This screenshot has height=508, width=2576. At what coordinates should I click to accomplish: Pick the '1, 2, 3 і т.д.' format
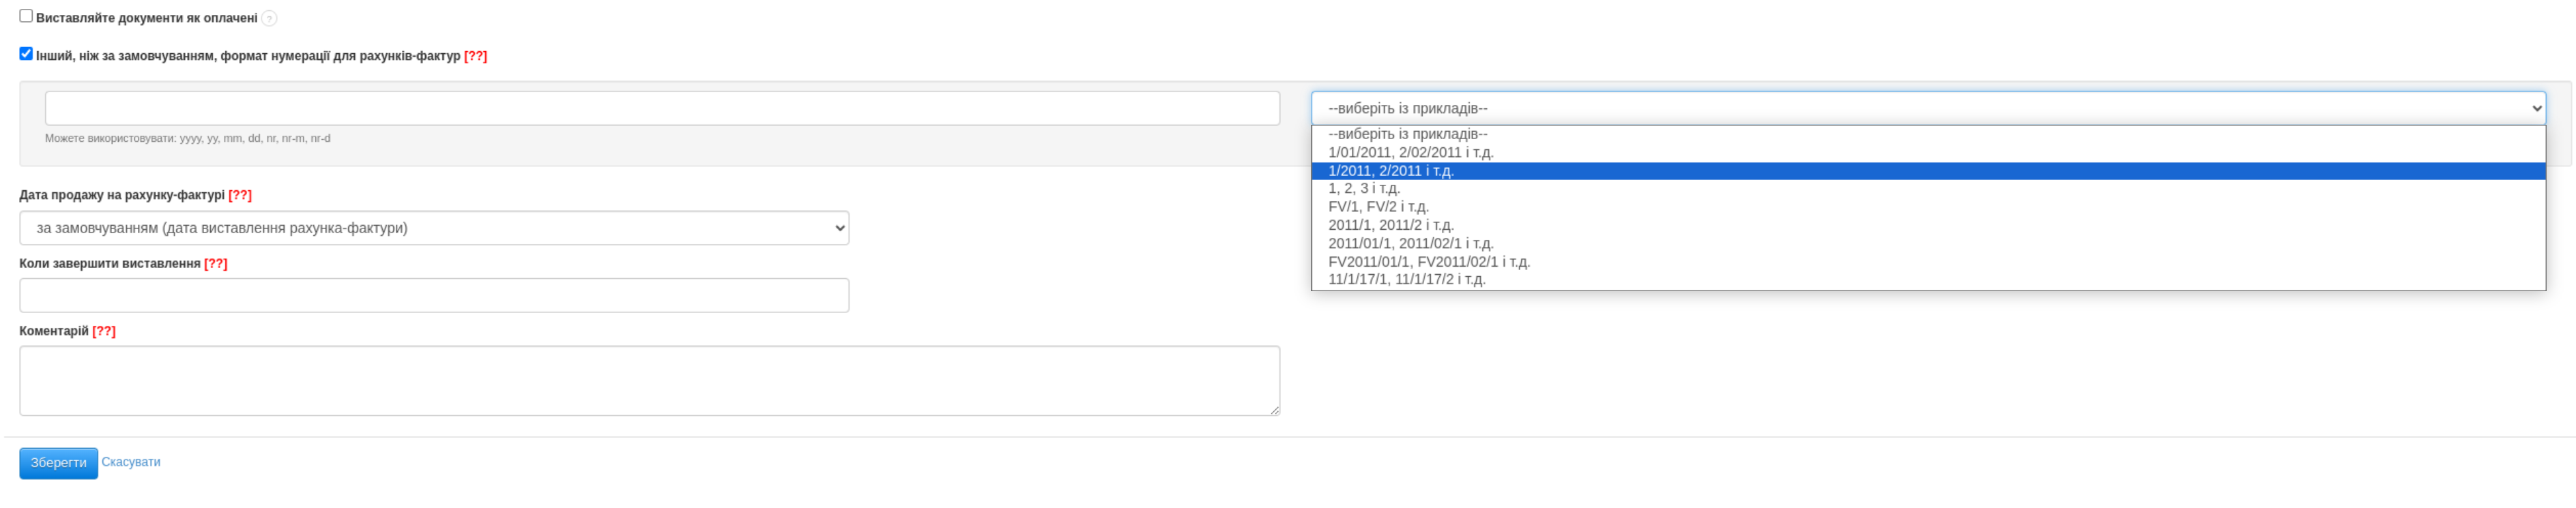pos(1364,189)
